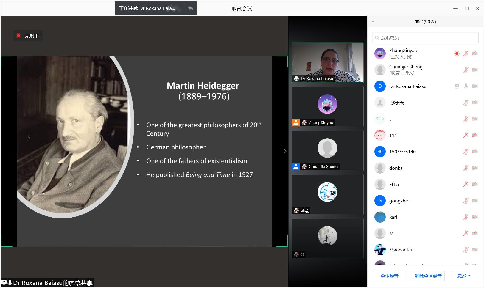Toggle camera for donka in member list

coord(475,168)
